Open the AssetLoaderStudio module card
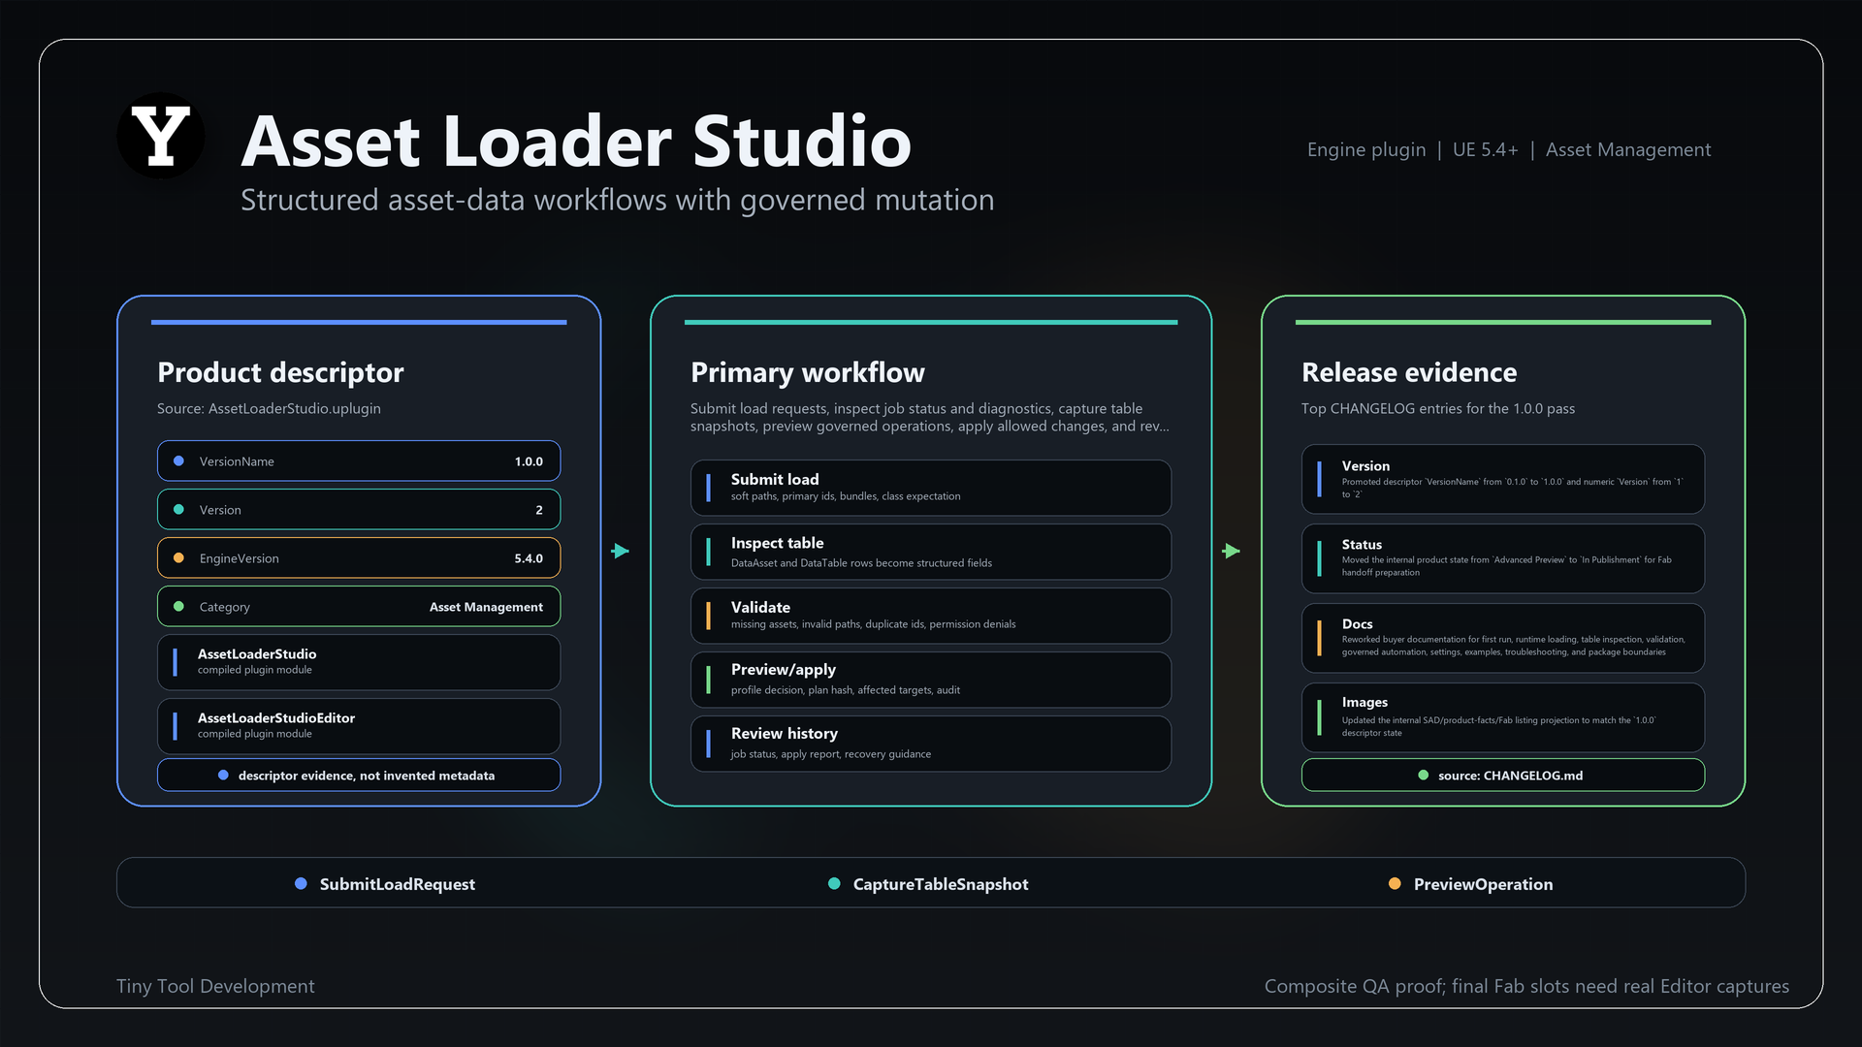The image size is (1862, 1047). point(359,662)
